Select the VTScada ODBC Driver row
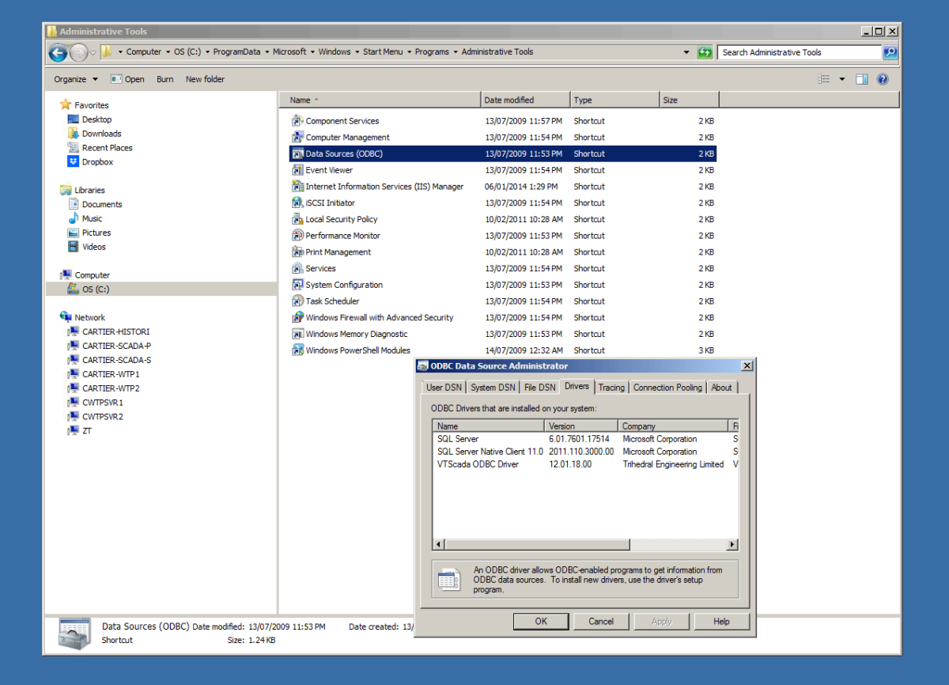949x685 pixels. click(585, 464)
